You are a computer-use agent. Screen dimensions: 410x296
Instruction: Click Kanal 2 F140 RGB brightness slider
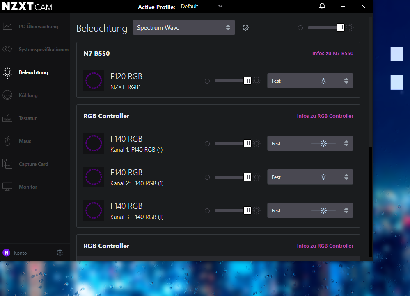pos(233,177)
